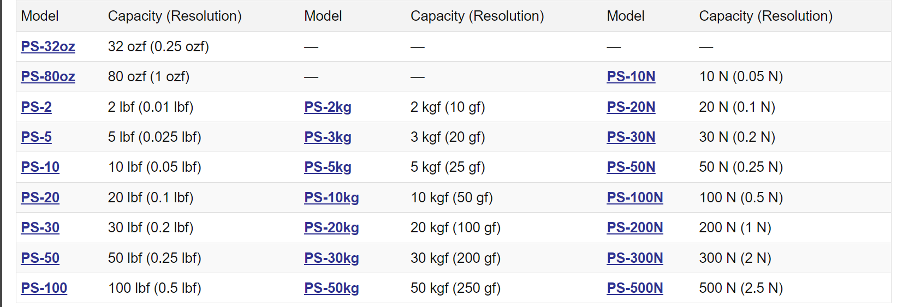The image size is (897, 307).
Task: Click the PS-3kg model link
Action: [x=328, y=137]
